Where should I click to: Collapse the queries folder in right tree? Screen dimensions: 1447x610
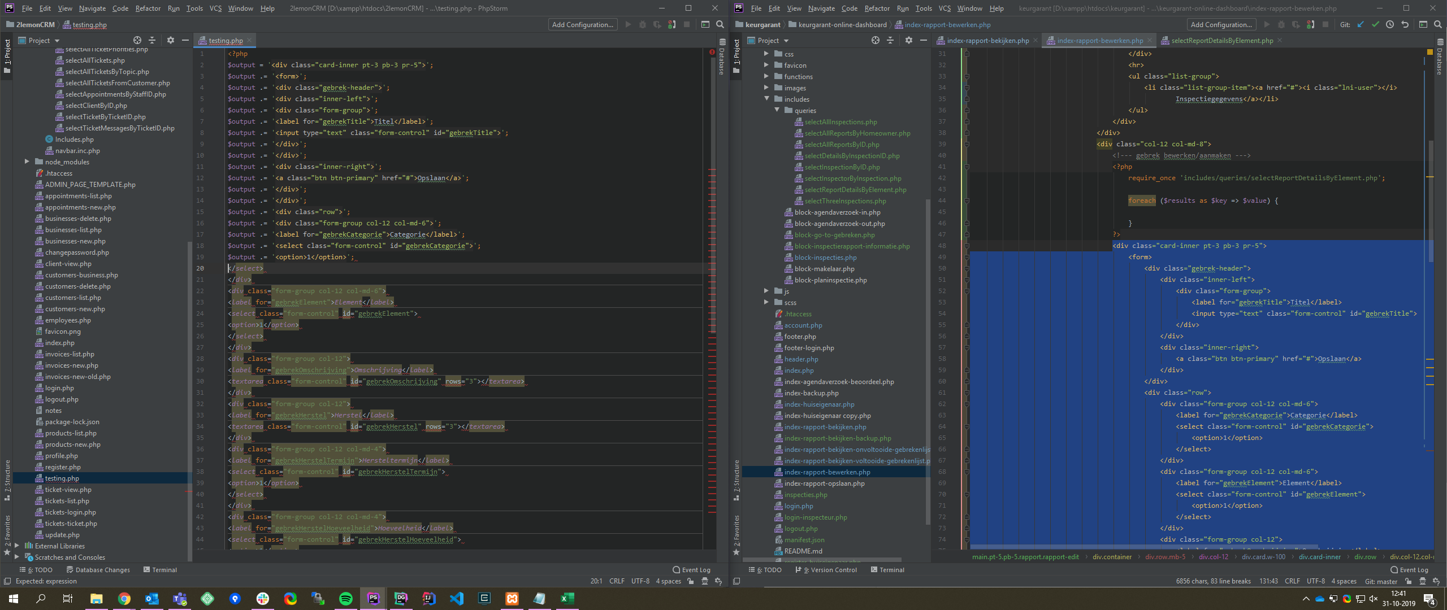click(x=777, y=111)
